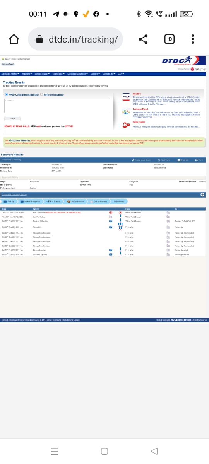Click the Picked Up row box icon
This screenshot has width=209, height=464.
coord(111,227)
